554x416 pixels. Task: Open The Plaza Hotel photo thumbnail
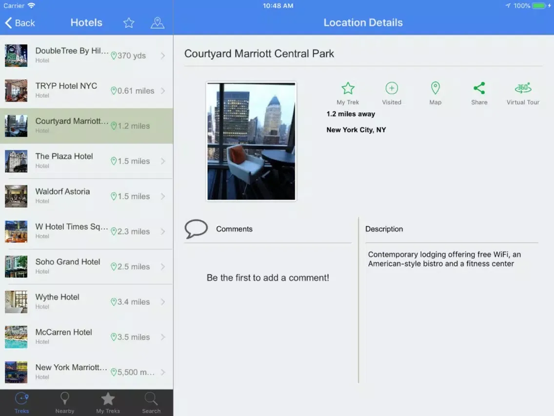tap(16, 161)
